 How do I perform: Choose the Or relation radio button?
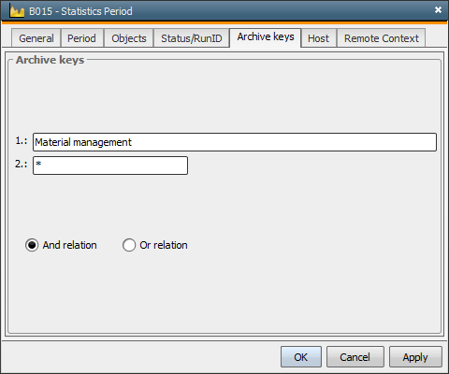[129, 245]
